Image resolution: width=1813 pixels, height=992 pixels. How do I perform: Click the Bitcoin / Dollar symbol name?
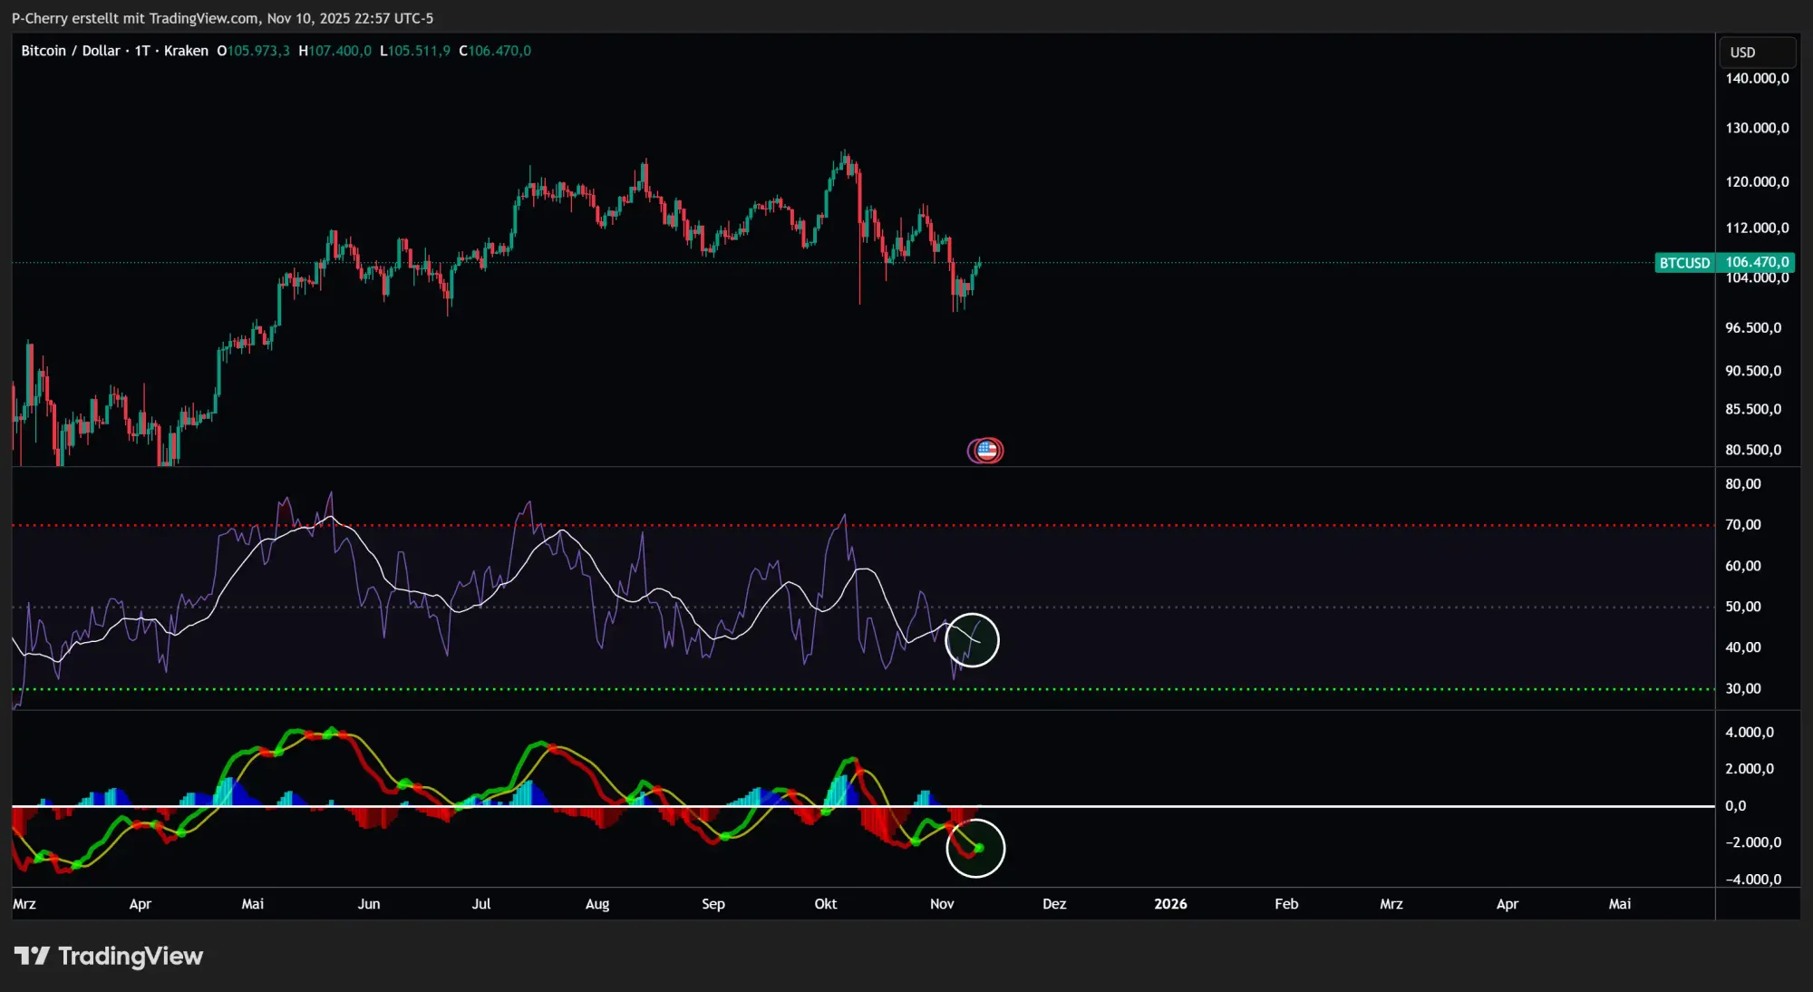[71, 51]
